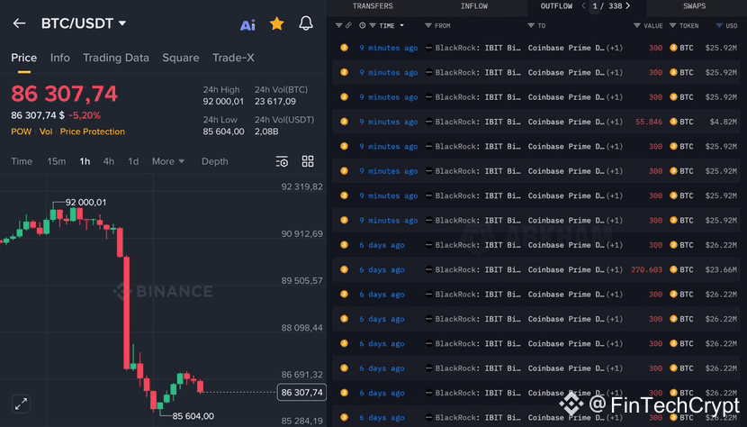
Task: Click the Vol tag under the price
Action: click(46, 132)
